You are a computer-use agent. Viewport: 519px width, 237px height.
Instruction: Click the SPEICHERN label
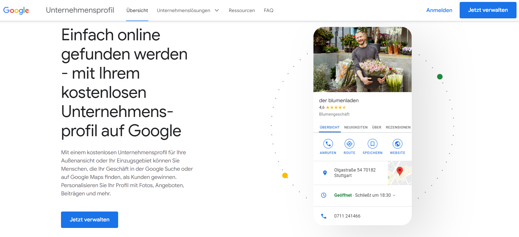pos(373,153)
